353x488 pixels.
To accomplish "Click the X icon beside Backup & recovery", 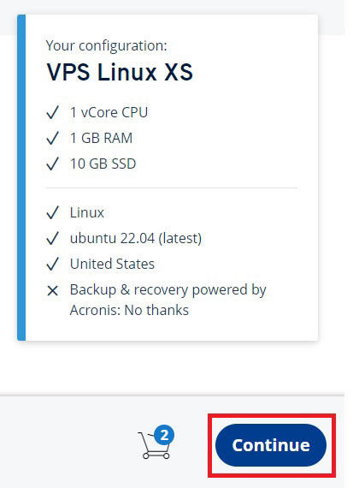I will pyautogui.click(x=52, y=291).
